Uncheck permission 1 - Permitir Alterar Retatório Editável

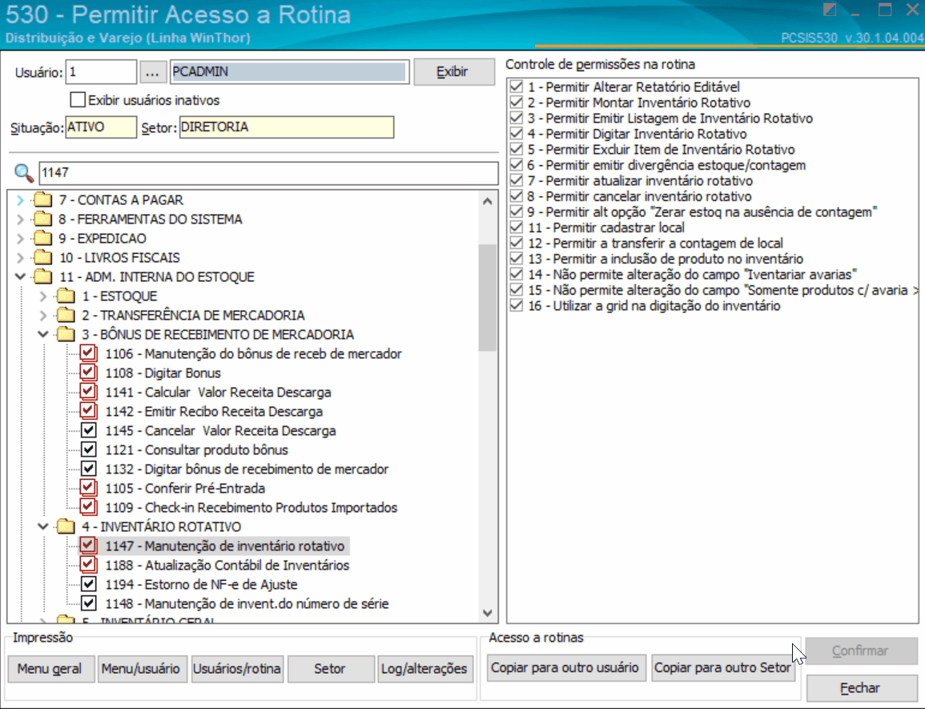(x=517, y=87)
